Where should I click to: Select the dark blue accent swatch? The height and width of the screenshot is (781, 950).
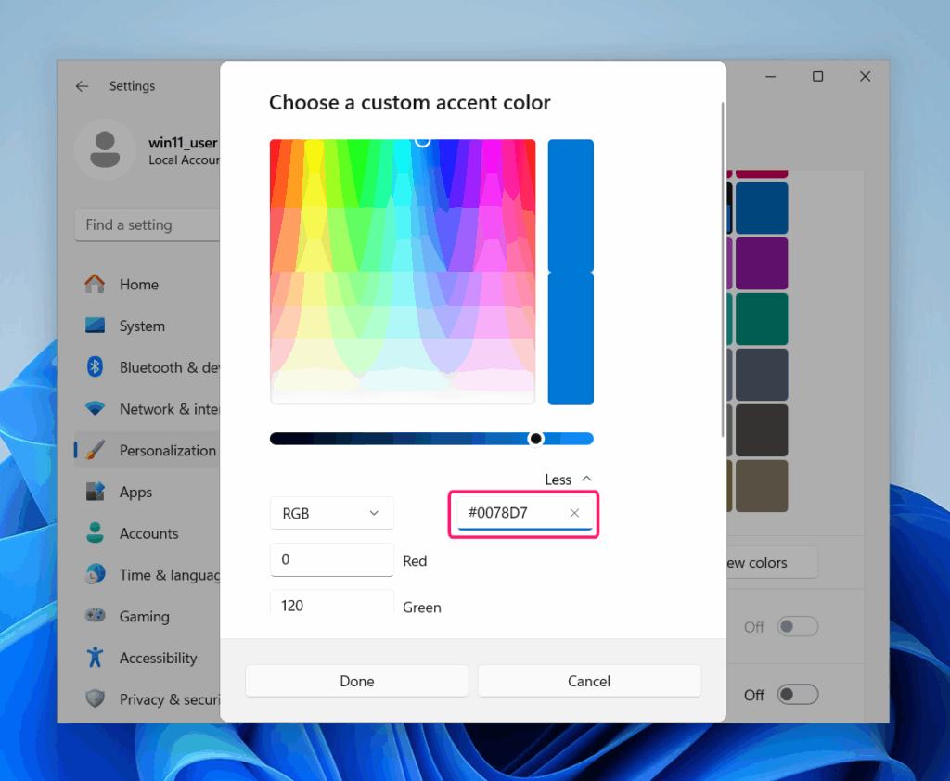[762, 207]
